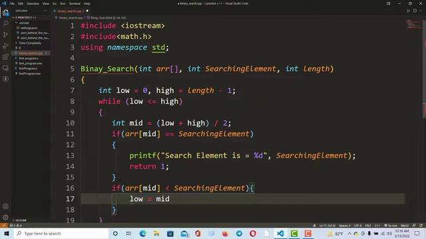
Task: Open the Help menu
Action: (87, 3)
